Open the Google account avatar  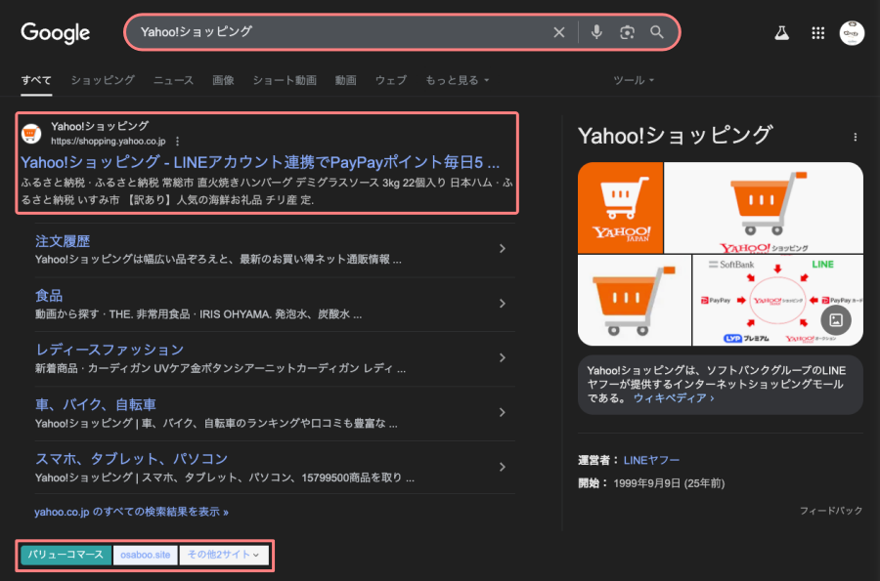point(852,33)
